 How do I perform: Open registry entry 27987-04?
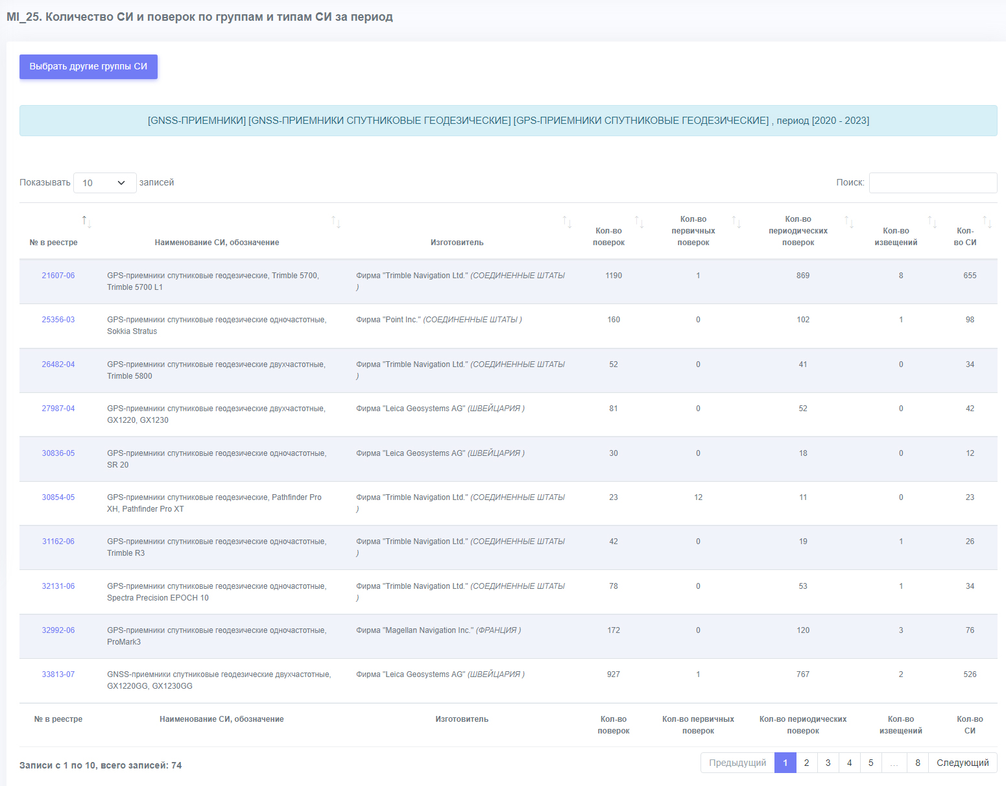tap(58, 409)
